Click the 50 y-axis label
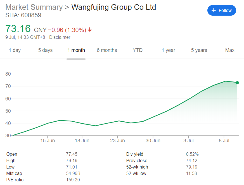The height and width of the screenshot is (185, 244). pyautogui.click(x=8, y=111)
